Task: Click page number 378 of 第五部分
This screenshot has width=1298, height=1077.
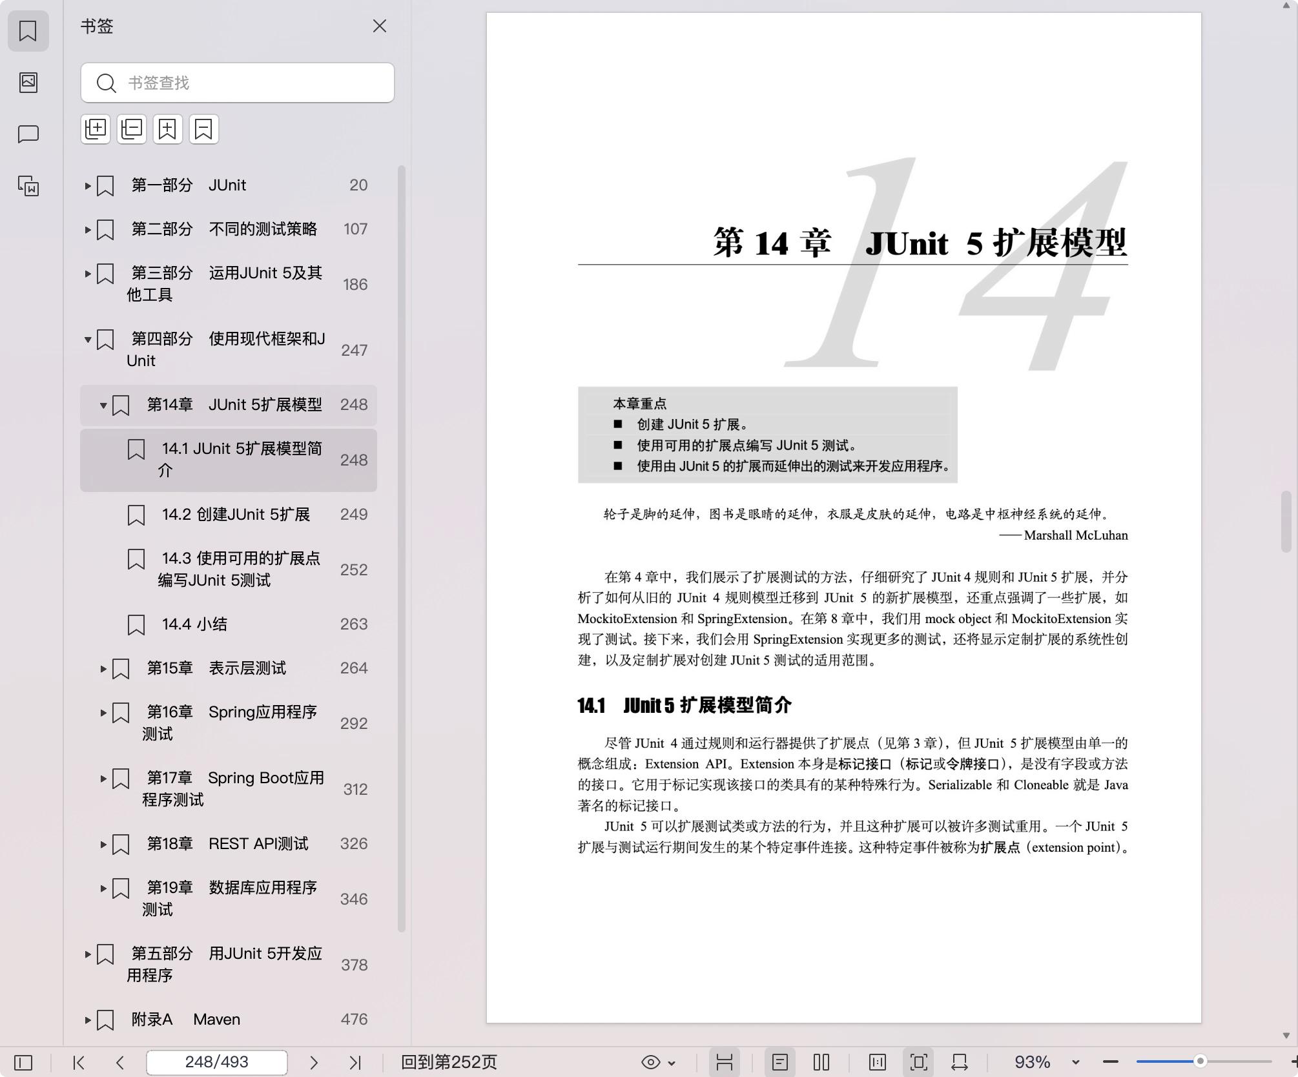Action: (x=354, y=965)
